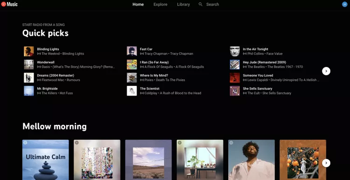
Task: Select the Blinding Lights song title
Action: [48, 49]
